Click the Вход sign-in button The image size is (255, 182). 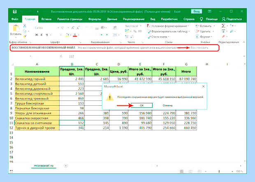[197, 11]
